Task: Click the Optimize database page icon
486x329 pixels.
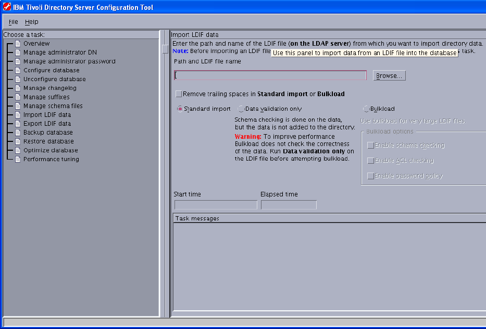Action: click(18, 150)
